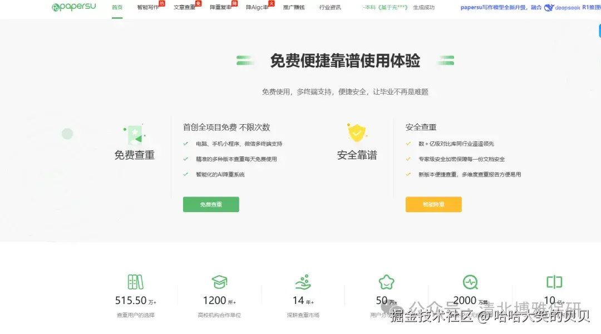Toggle the checkmark beside 专家级安全加密保障
The height and width of the screenshot is (334, 601).
pos(408,159)
